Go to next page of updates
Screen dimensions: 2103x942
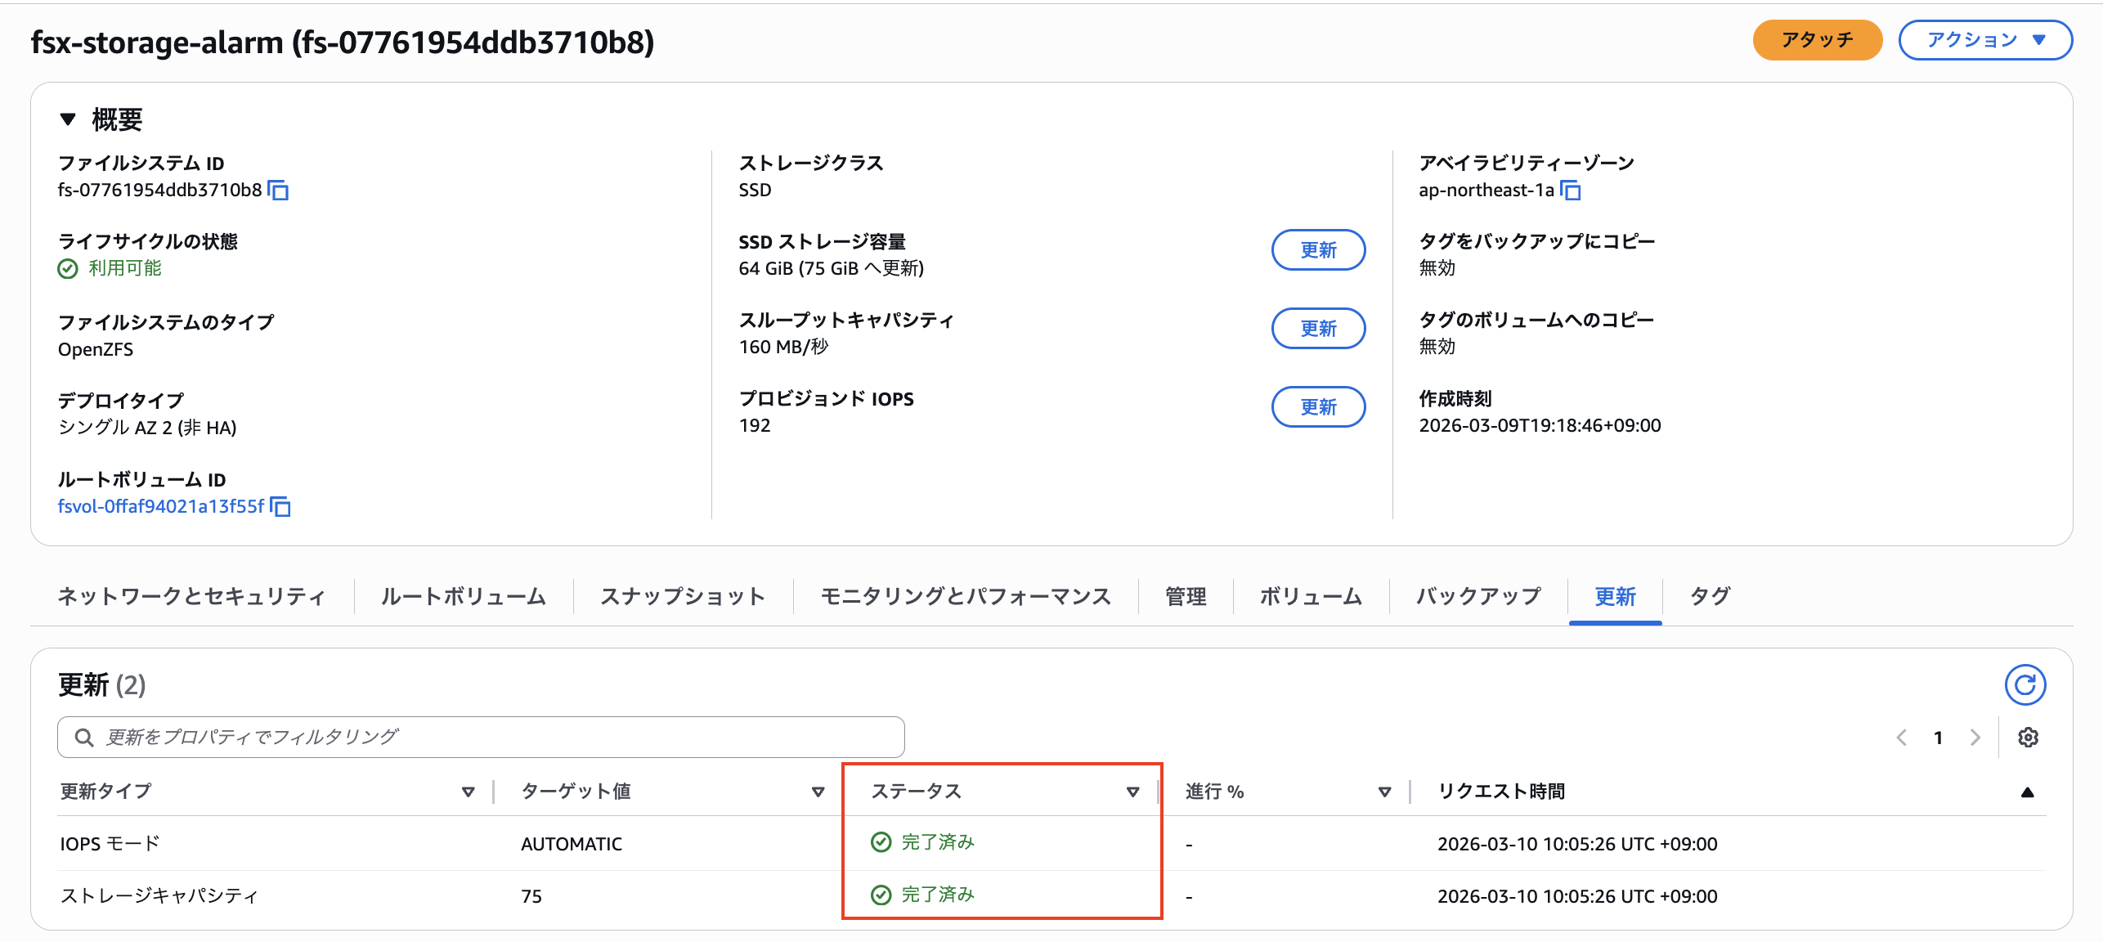click(1975, 738)
